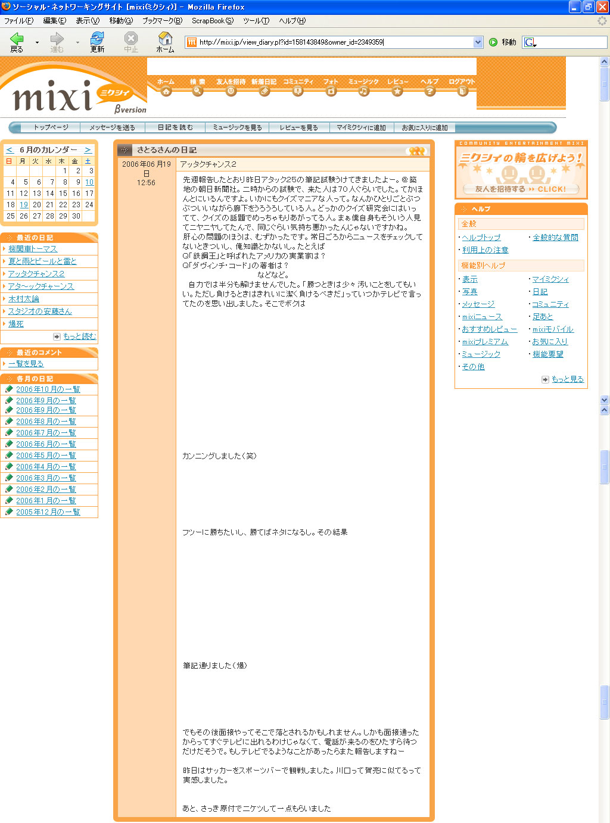
Task: Click 友人を招待する CLICK! banner button
Action: pyautogui.click(x=521, y=189)
